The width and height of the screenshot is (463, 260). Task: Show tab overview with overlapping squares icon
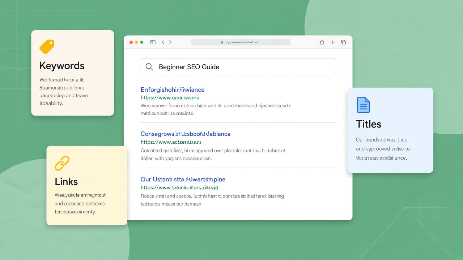(x=344, y=42)
